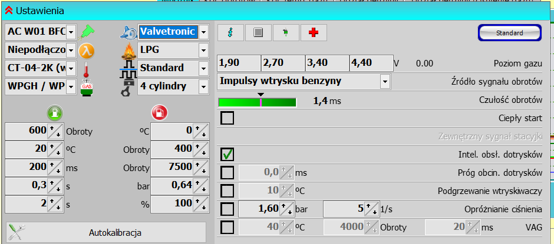Click the red thermometer temperature sensor icon
This screenshot has width=554, height=244.
[x=87, y=68]
